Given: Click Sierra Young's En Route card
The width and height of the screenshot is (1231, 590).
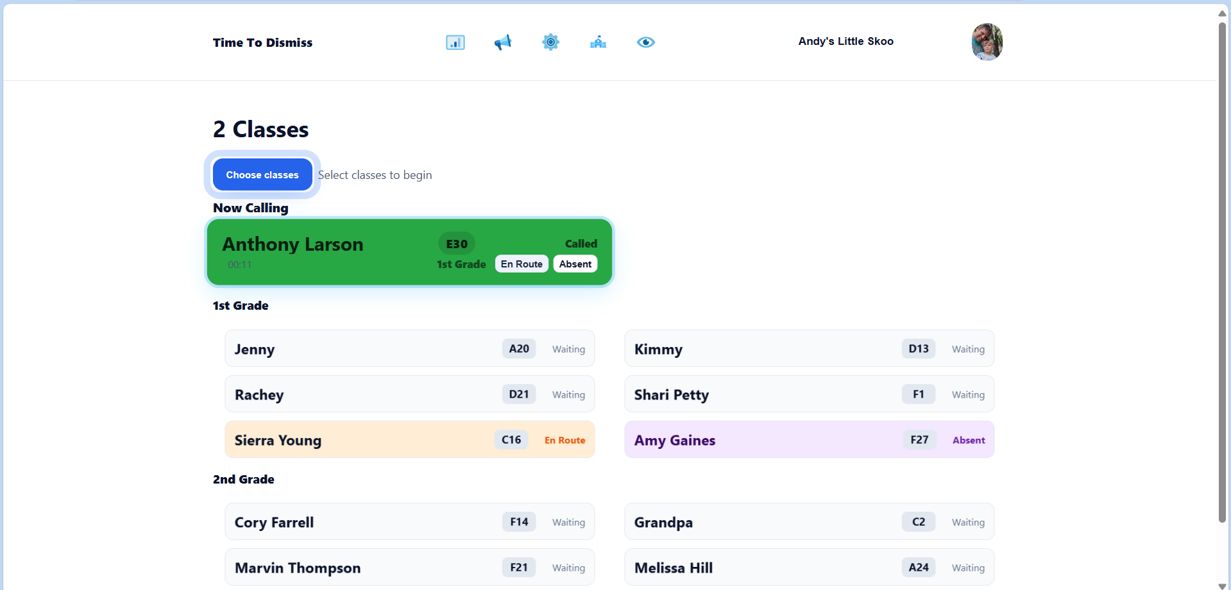Looking at the screenshot, I should 409,440.
